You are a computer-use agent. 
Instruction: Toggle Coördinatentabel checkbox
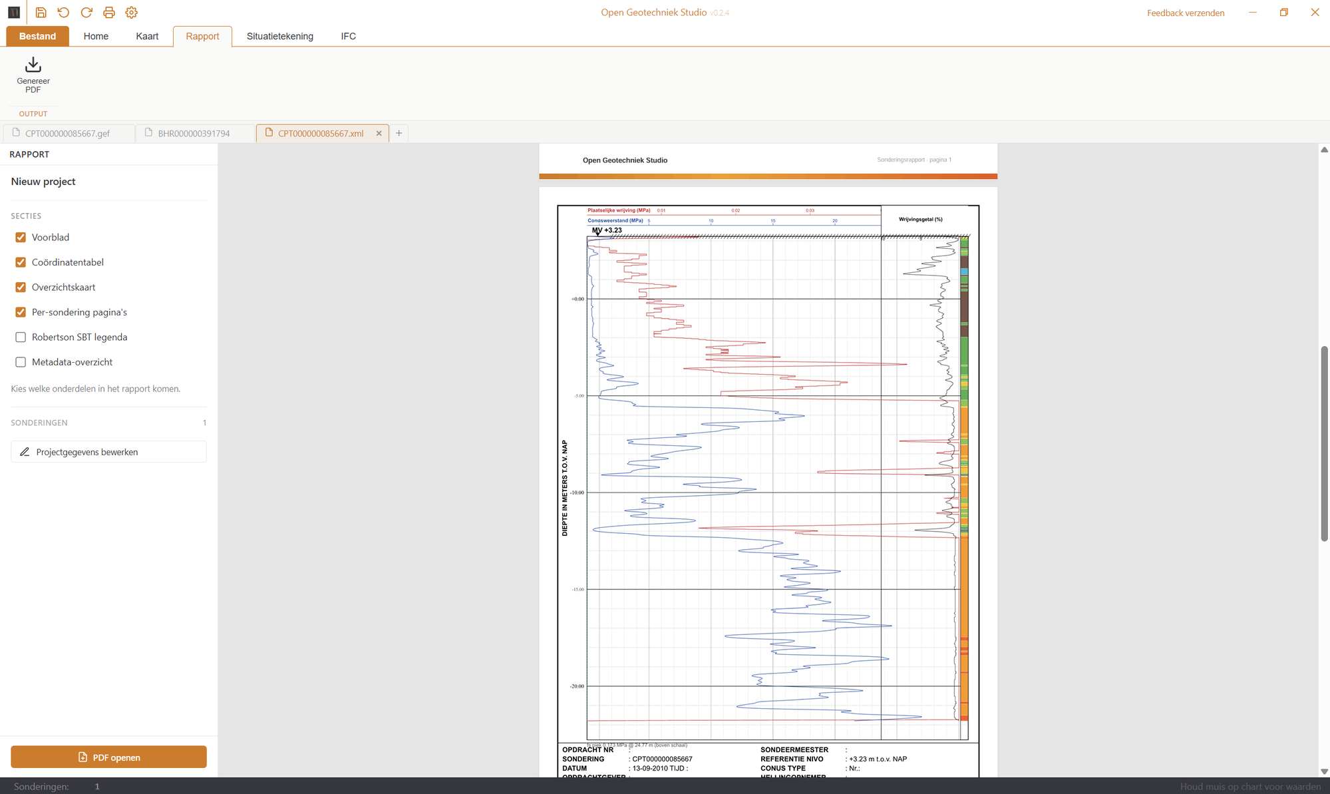pos(21,262)
